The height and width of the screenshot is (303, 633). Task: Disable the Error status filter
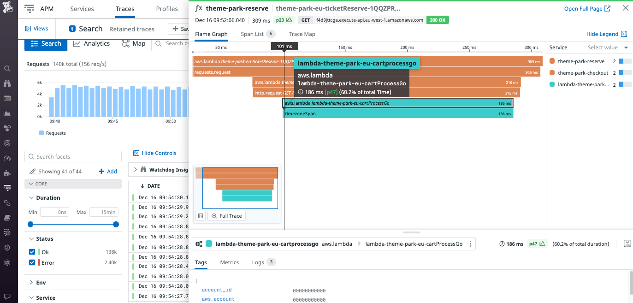[31, 262]
